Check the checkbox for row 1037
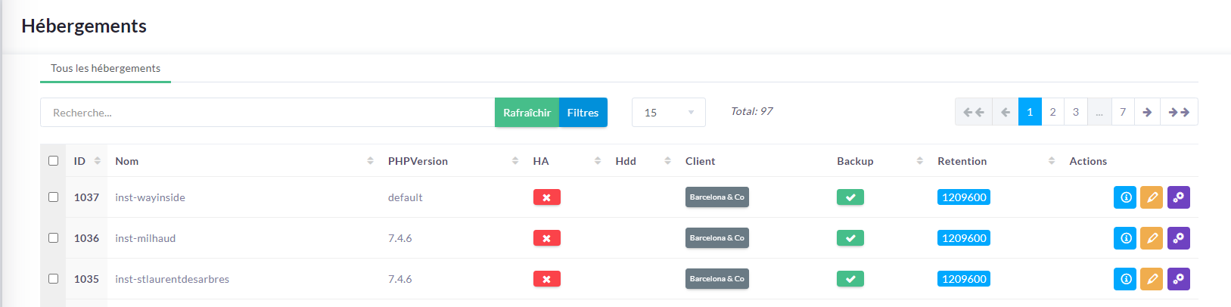 [53, 197]
